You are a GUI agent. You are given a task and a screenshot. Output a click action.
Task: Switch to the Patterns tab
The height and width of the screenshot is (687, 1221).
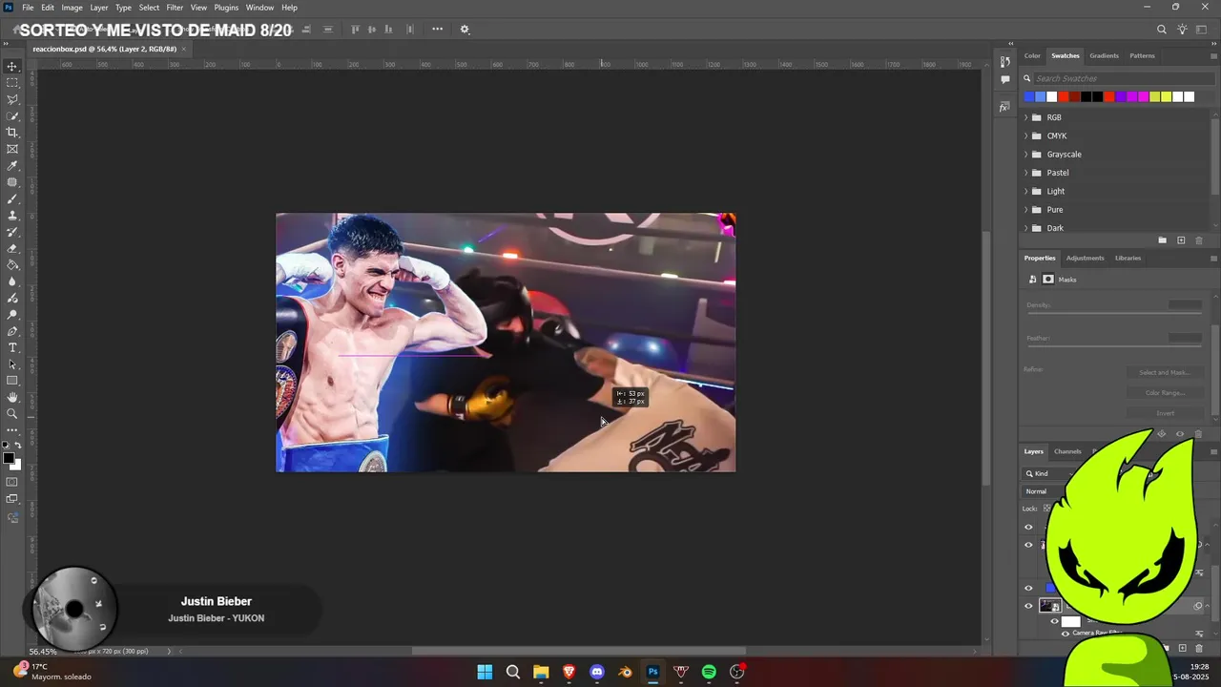tap(1142, 55)
